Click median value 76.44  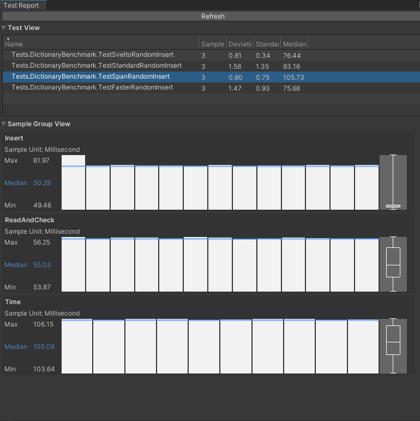point(292,56)
